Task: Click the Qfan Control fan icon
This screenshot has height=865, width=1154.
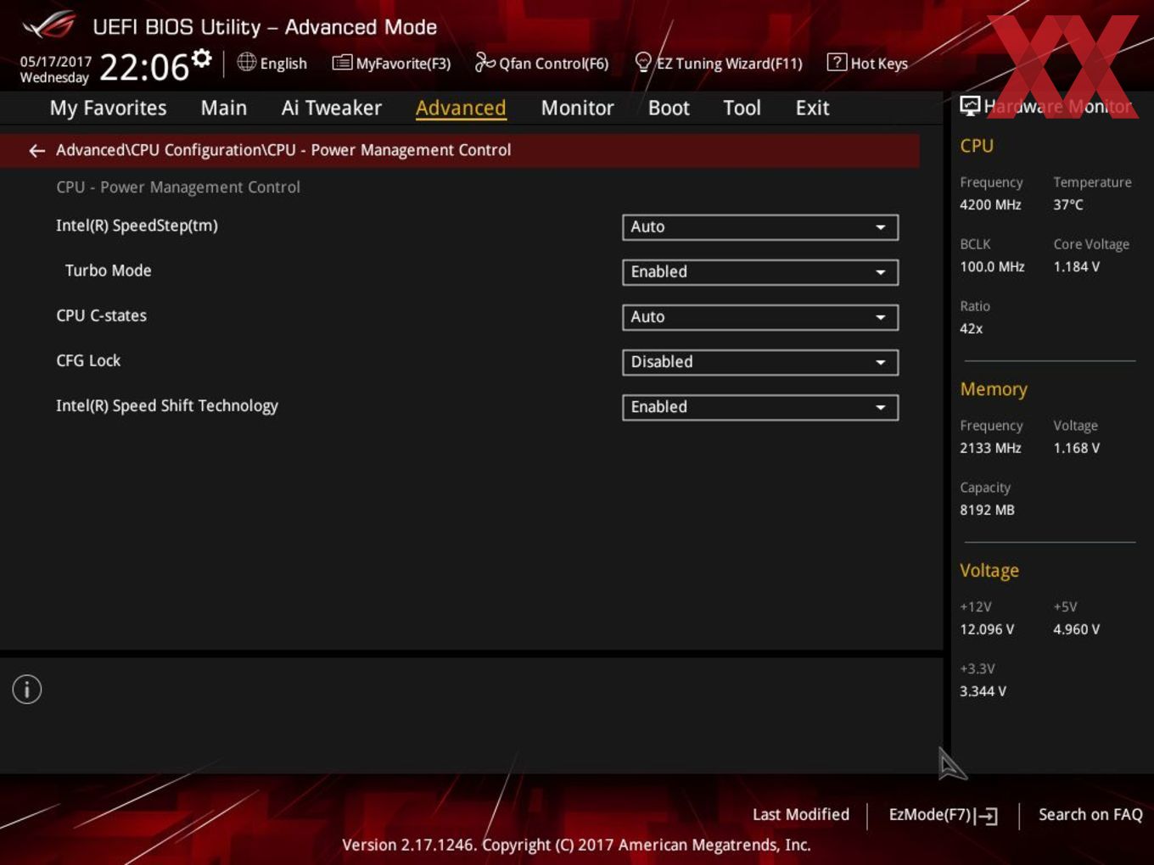Action: coord(485,62)
